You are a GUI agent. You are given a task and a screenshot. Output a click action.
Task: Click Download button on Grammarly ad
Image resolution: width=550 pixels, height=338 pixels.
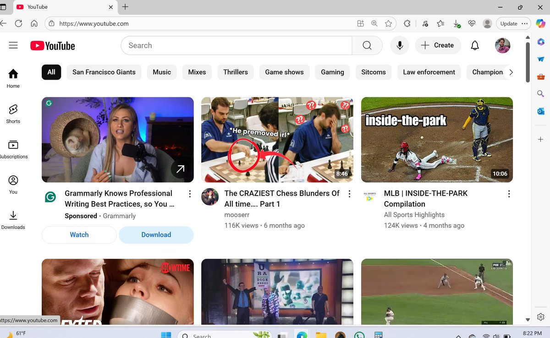[x=156, y=234]
